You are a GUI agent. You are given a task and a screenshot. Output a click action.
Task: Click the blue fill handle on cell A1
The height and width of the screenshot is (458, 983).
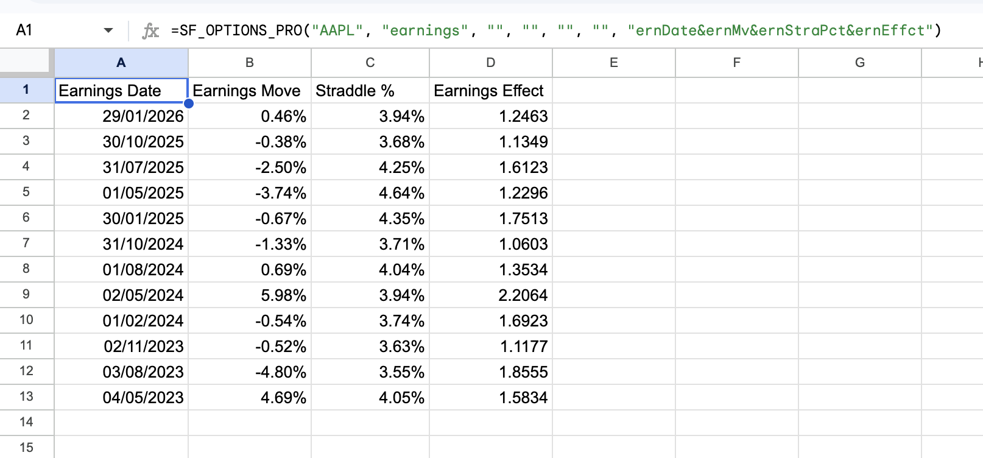(x=189, y=104)
